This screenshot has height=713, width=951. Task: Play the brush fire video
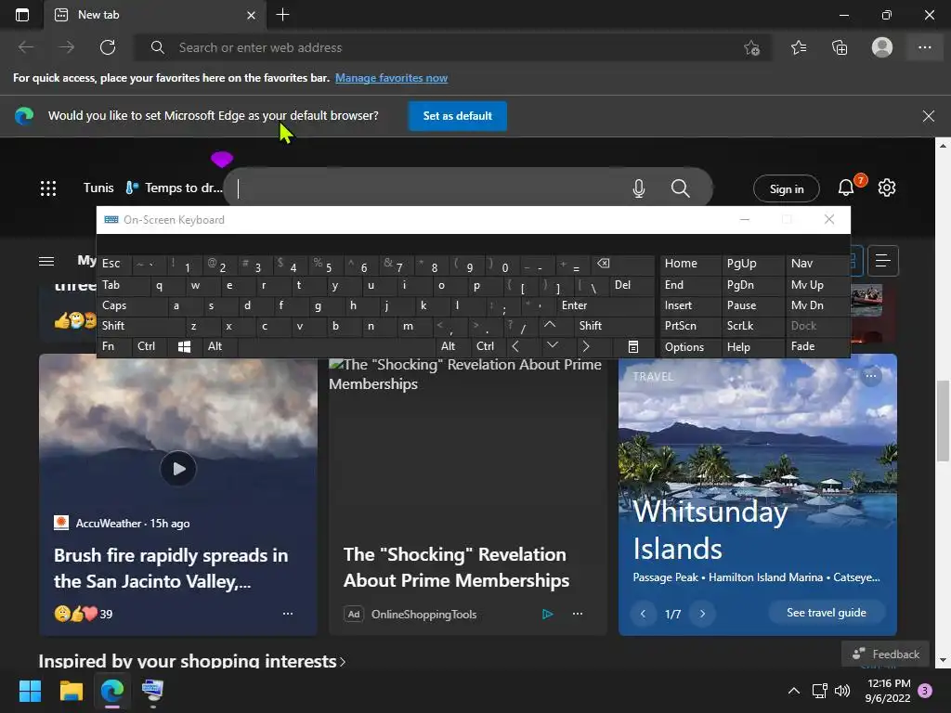(178, 469)
